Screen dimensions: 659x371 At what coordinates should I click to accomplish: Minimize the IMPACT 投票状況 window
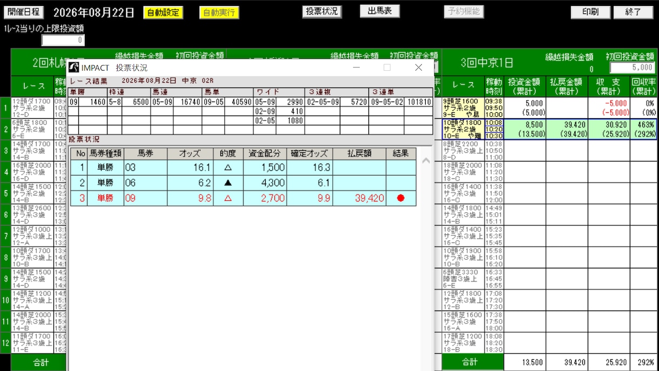(x=356, y=68)
